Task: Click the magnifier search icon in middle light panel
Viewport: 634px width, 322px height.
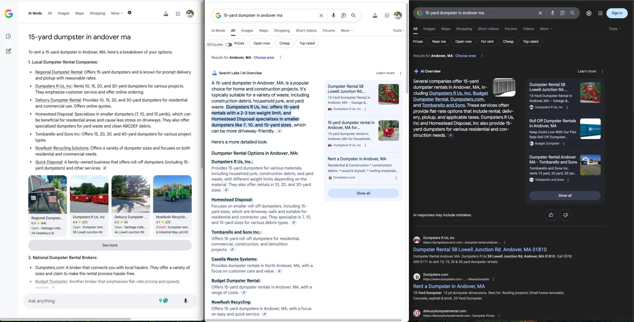Action: click(x=353, y=15)
